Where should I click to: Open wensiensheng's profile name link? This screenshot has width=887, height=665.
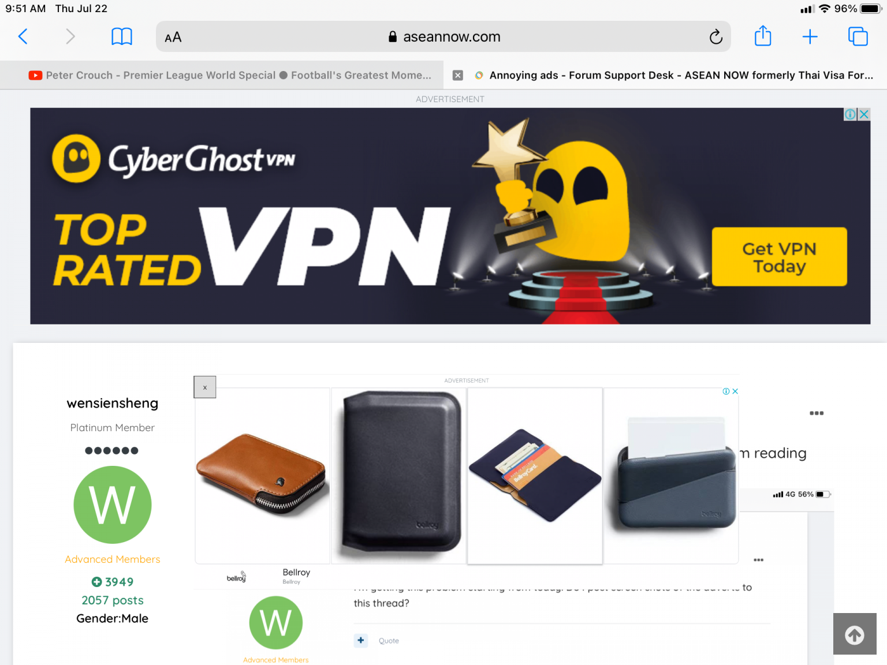click(113, 403)
